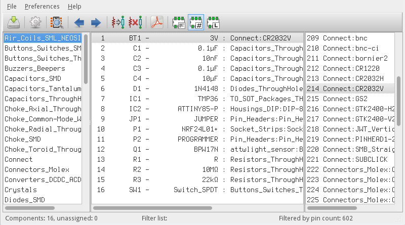The height and width of the screenshot is (225, 405).
Task: Select Buttons_Switches_SM library entry
Action: coord(43,48)
